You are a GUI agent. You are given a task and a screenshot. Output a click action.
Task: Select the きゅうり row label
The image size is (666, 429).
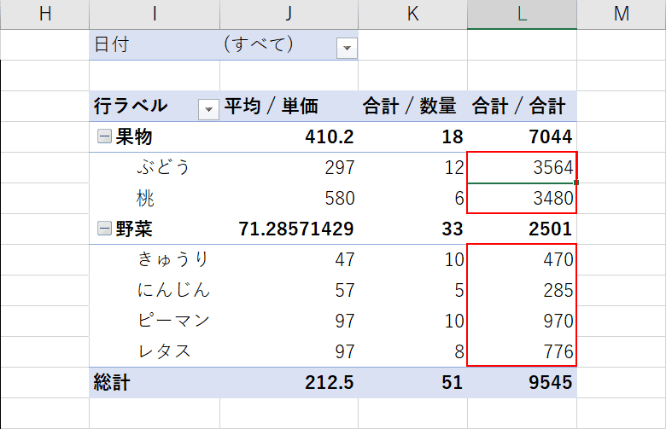coord(155,258)
